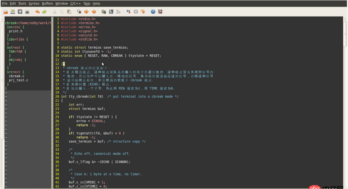The width and height of the screenshot is (348, 189).
Task: Open the Edit menu
Action: (x=13, y=3)
